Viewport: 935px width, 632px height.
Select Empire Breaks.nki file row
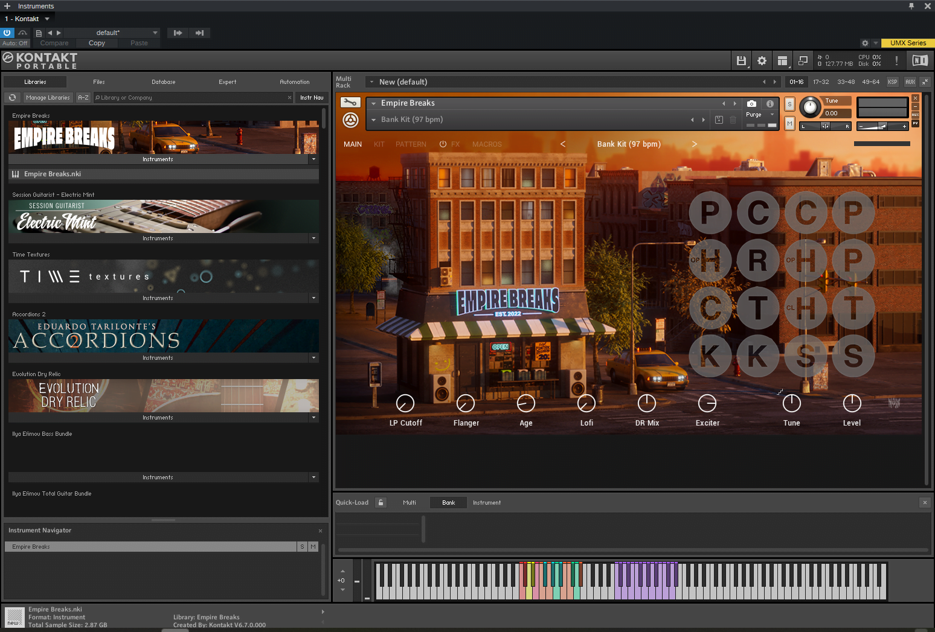164,174
